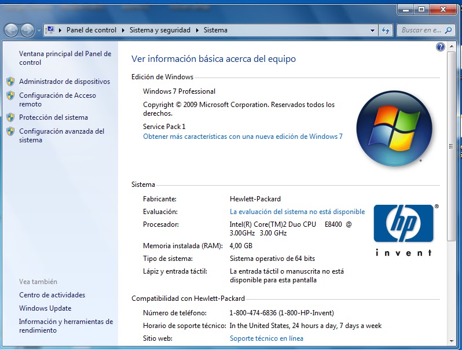Open Protección del sistema link
This screenshot has height=350, width=462.
point(53,117)
